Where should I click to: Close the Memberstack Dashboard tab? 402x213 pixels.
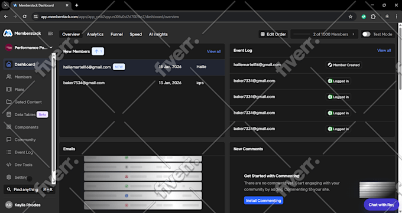(67, 5)
